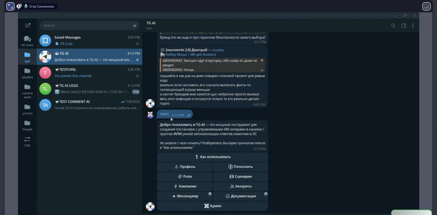The image size is (437, 215).
Task: Open the Telegram hamburger main menu
Action: (x=27, y=25)
